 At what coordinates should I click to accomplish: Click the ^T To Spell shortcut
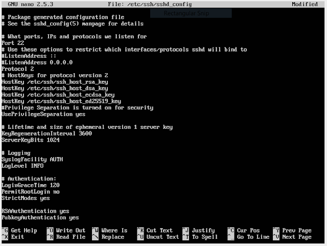coord(200,237)
